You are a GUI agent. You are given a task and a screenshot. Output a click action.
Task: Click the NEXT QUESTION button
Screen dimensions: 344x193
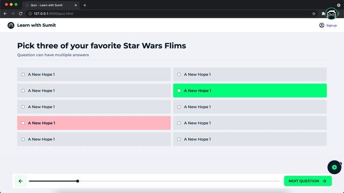point(308,181)
